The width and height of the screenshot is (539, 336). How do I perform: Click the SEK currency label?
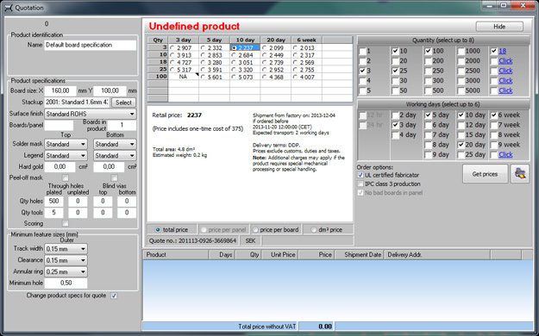(250, 240)
